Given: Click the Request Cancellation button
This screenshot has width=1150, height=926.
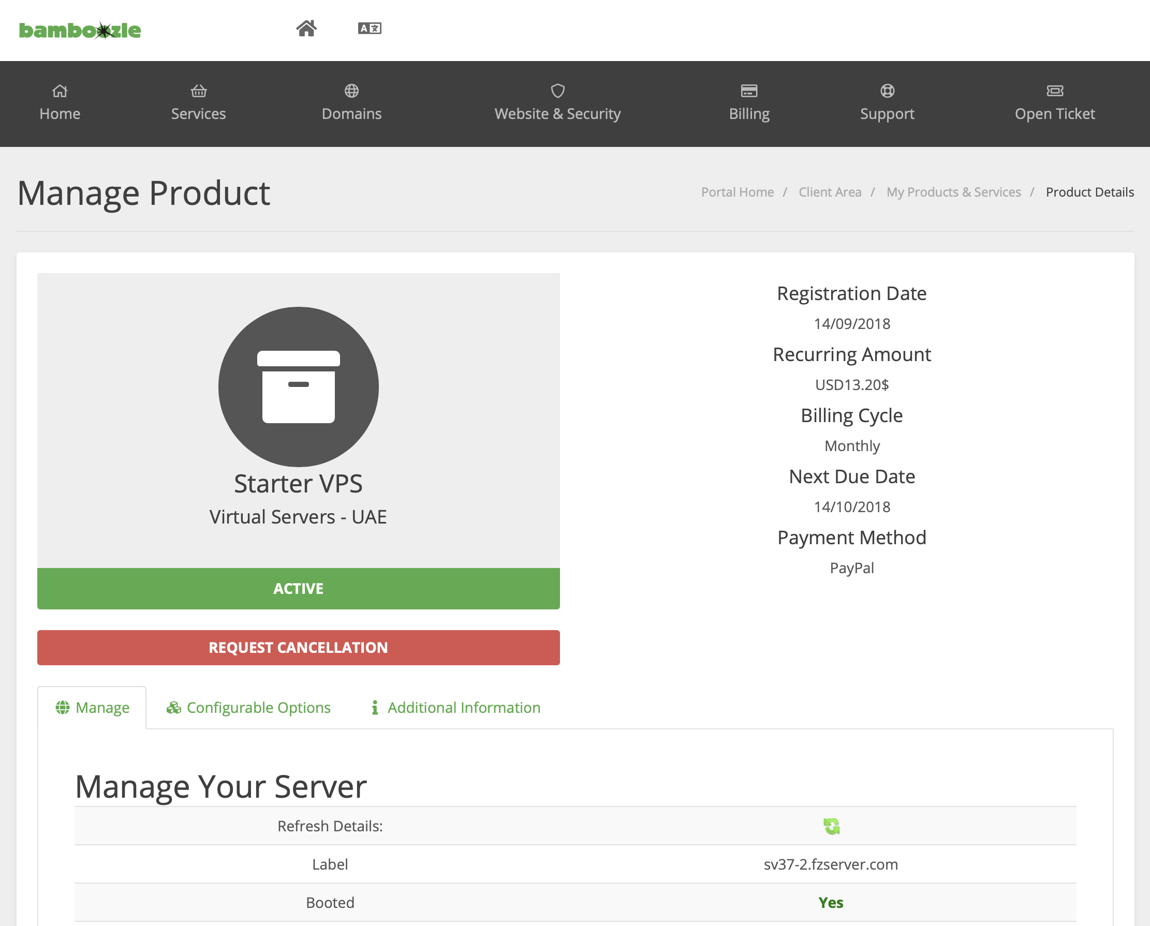Looking at the screenshot, I should [298, 648].
